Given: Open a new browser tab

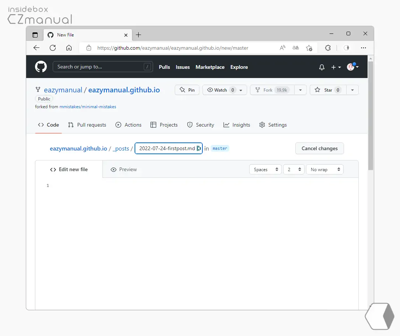Looking at the screenshot, I should pyautogui.click(x=139, y=35).
